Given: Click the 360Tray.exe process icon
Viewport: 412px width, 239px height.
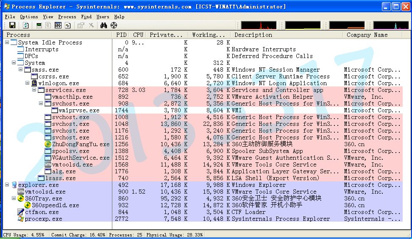Looking at the screenshot, I should pos(21,198).
